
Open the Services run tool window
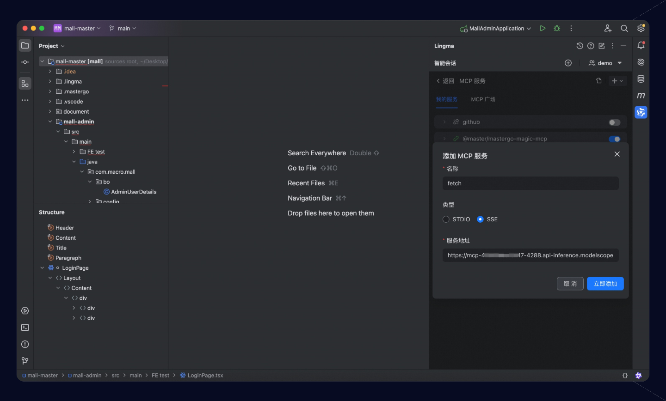click(25, 311)
